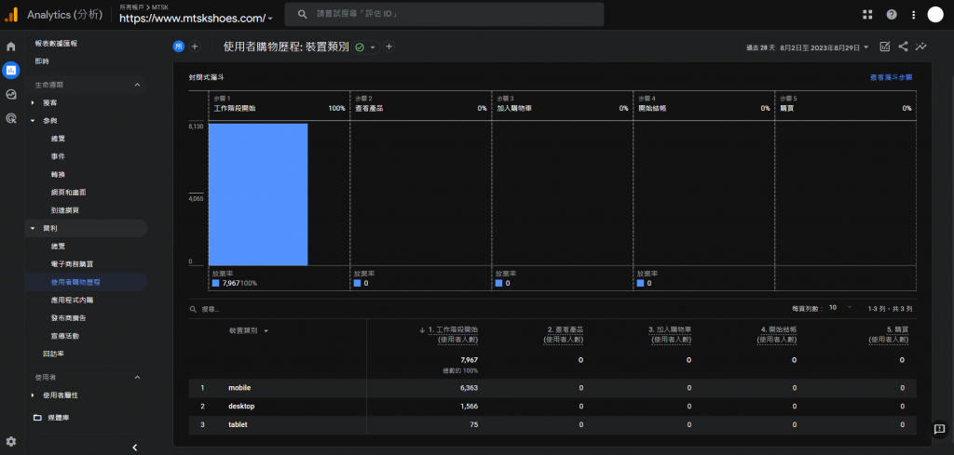Open the Admin gear icon
Screen dimensions: 954x455
[x=10, y=441]
